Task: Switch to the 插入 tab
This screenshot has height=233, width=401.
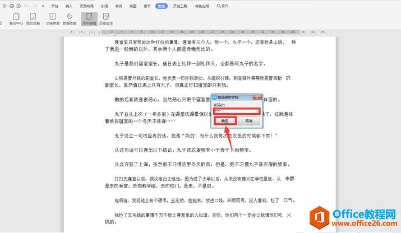Action: click(69, 6)
